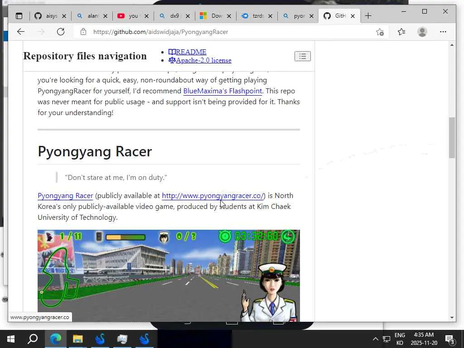View site information lock icon

click(x=83, y=32)
